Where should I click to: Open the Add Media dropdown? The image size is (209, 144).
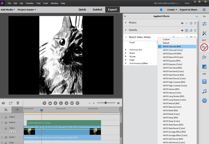(8, 10)
